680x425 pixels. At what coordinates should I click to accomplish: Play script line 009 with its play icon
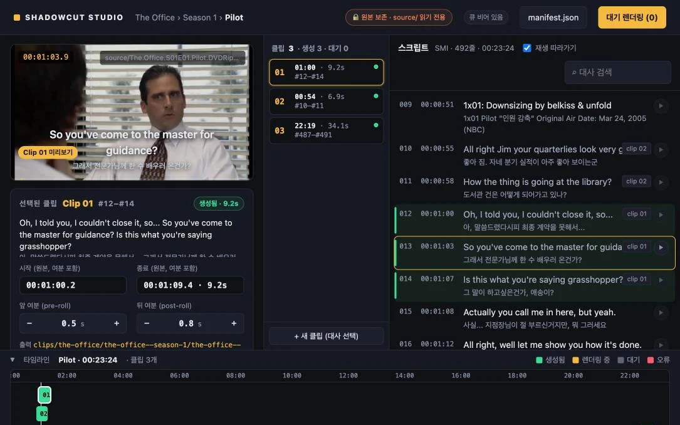point(661,106)
